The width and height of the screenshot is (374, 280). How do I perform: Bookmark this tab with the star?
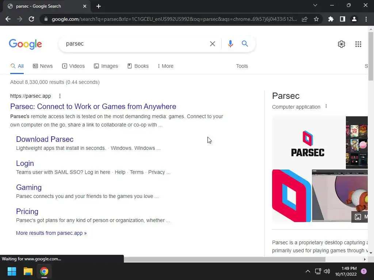click(316, 19)
